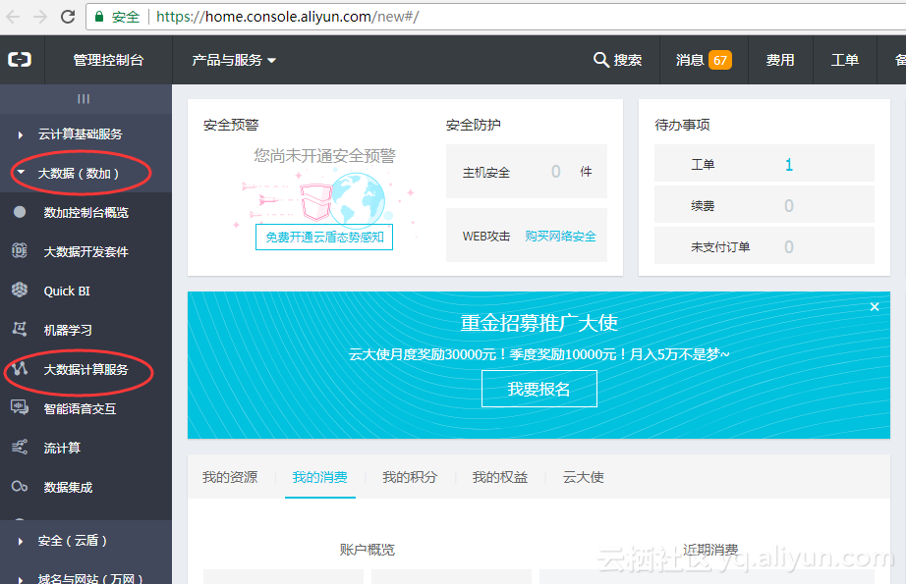Open search via magnifier icon
Screen dimensions: 906x584
tap(601, 60)
